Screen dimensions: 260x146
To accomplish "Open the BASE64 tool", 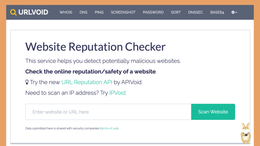I will tap(217, 12).
